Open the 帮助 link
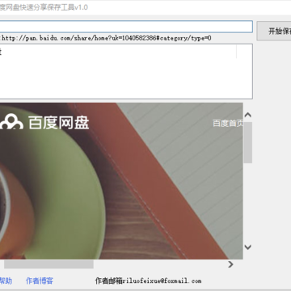Image resolution: width=291 pixels, height=291 pixels. click(6, 281)
